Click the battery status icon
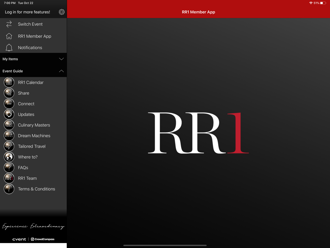The width and height of the screenshot is (330, 248). [323, 3]
